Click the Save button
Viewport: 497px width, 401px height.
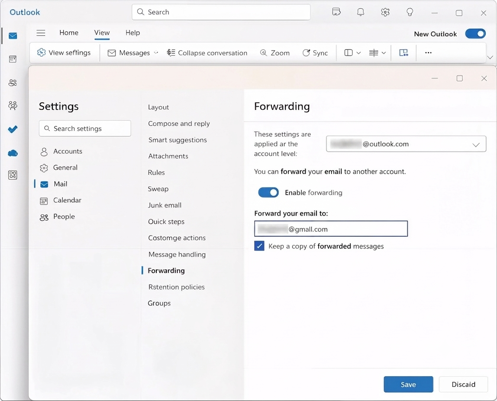pos(408,384)
